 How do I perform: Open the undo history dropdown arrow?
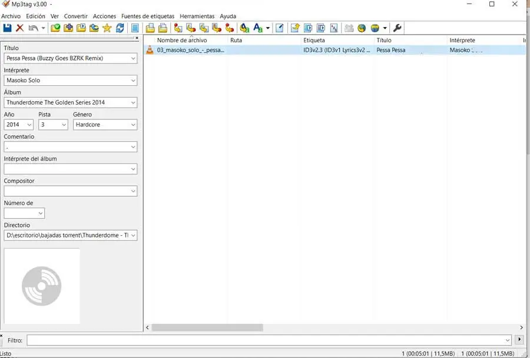43,28
